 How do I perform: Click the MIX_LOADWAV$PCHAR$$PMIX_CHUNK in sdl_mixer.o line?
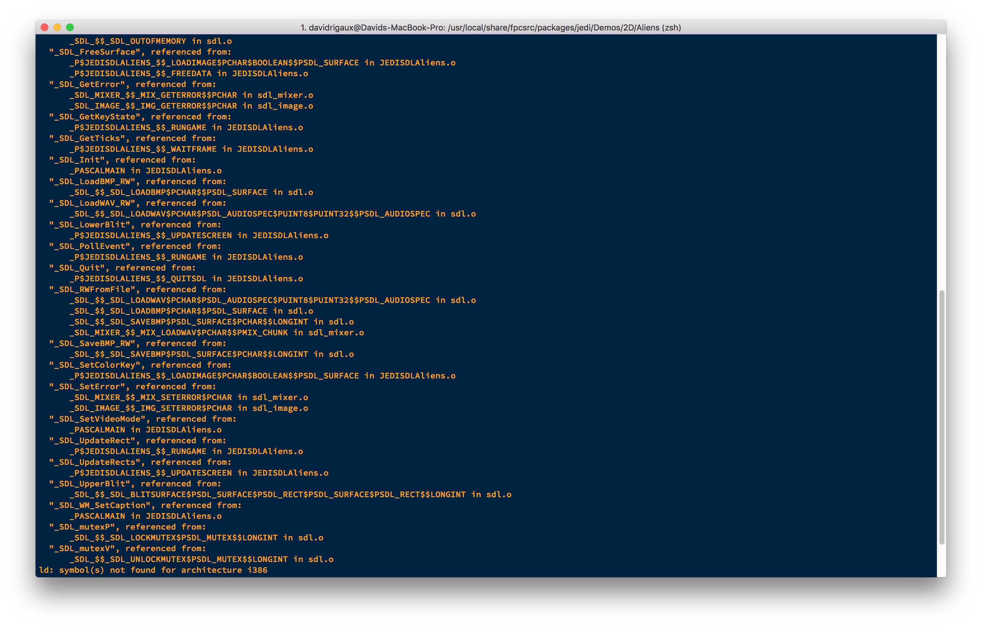click(217, 333)
